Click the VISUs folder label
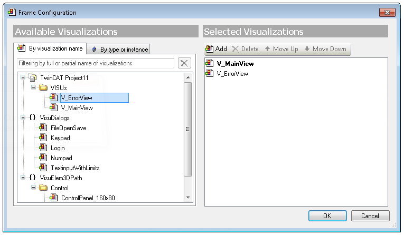This screenshot has height=235, width=404. pyautogui.click(x=59, y=87)
